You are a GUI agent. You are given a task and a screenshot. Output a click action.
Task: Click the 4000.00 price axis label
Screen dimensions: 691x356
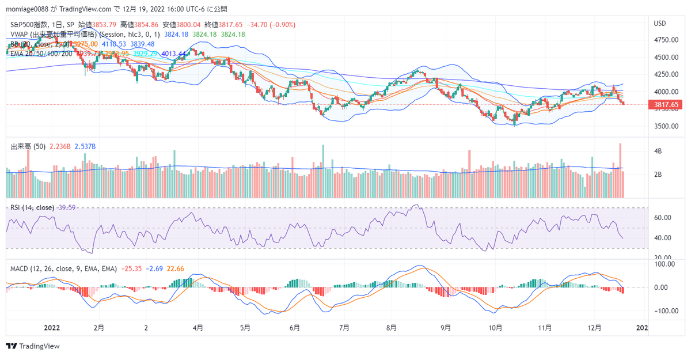pyautogui.click(x=665, y=92)
